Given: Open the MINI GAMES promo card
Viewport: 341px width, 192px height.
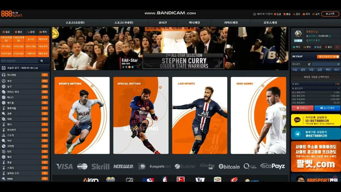Looking at the screenshot, I should pos(259,115).
